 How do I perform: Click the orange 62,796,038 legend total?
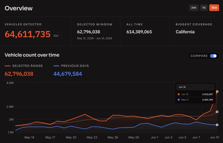19,74
